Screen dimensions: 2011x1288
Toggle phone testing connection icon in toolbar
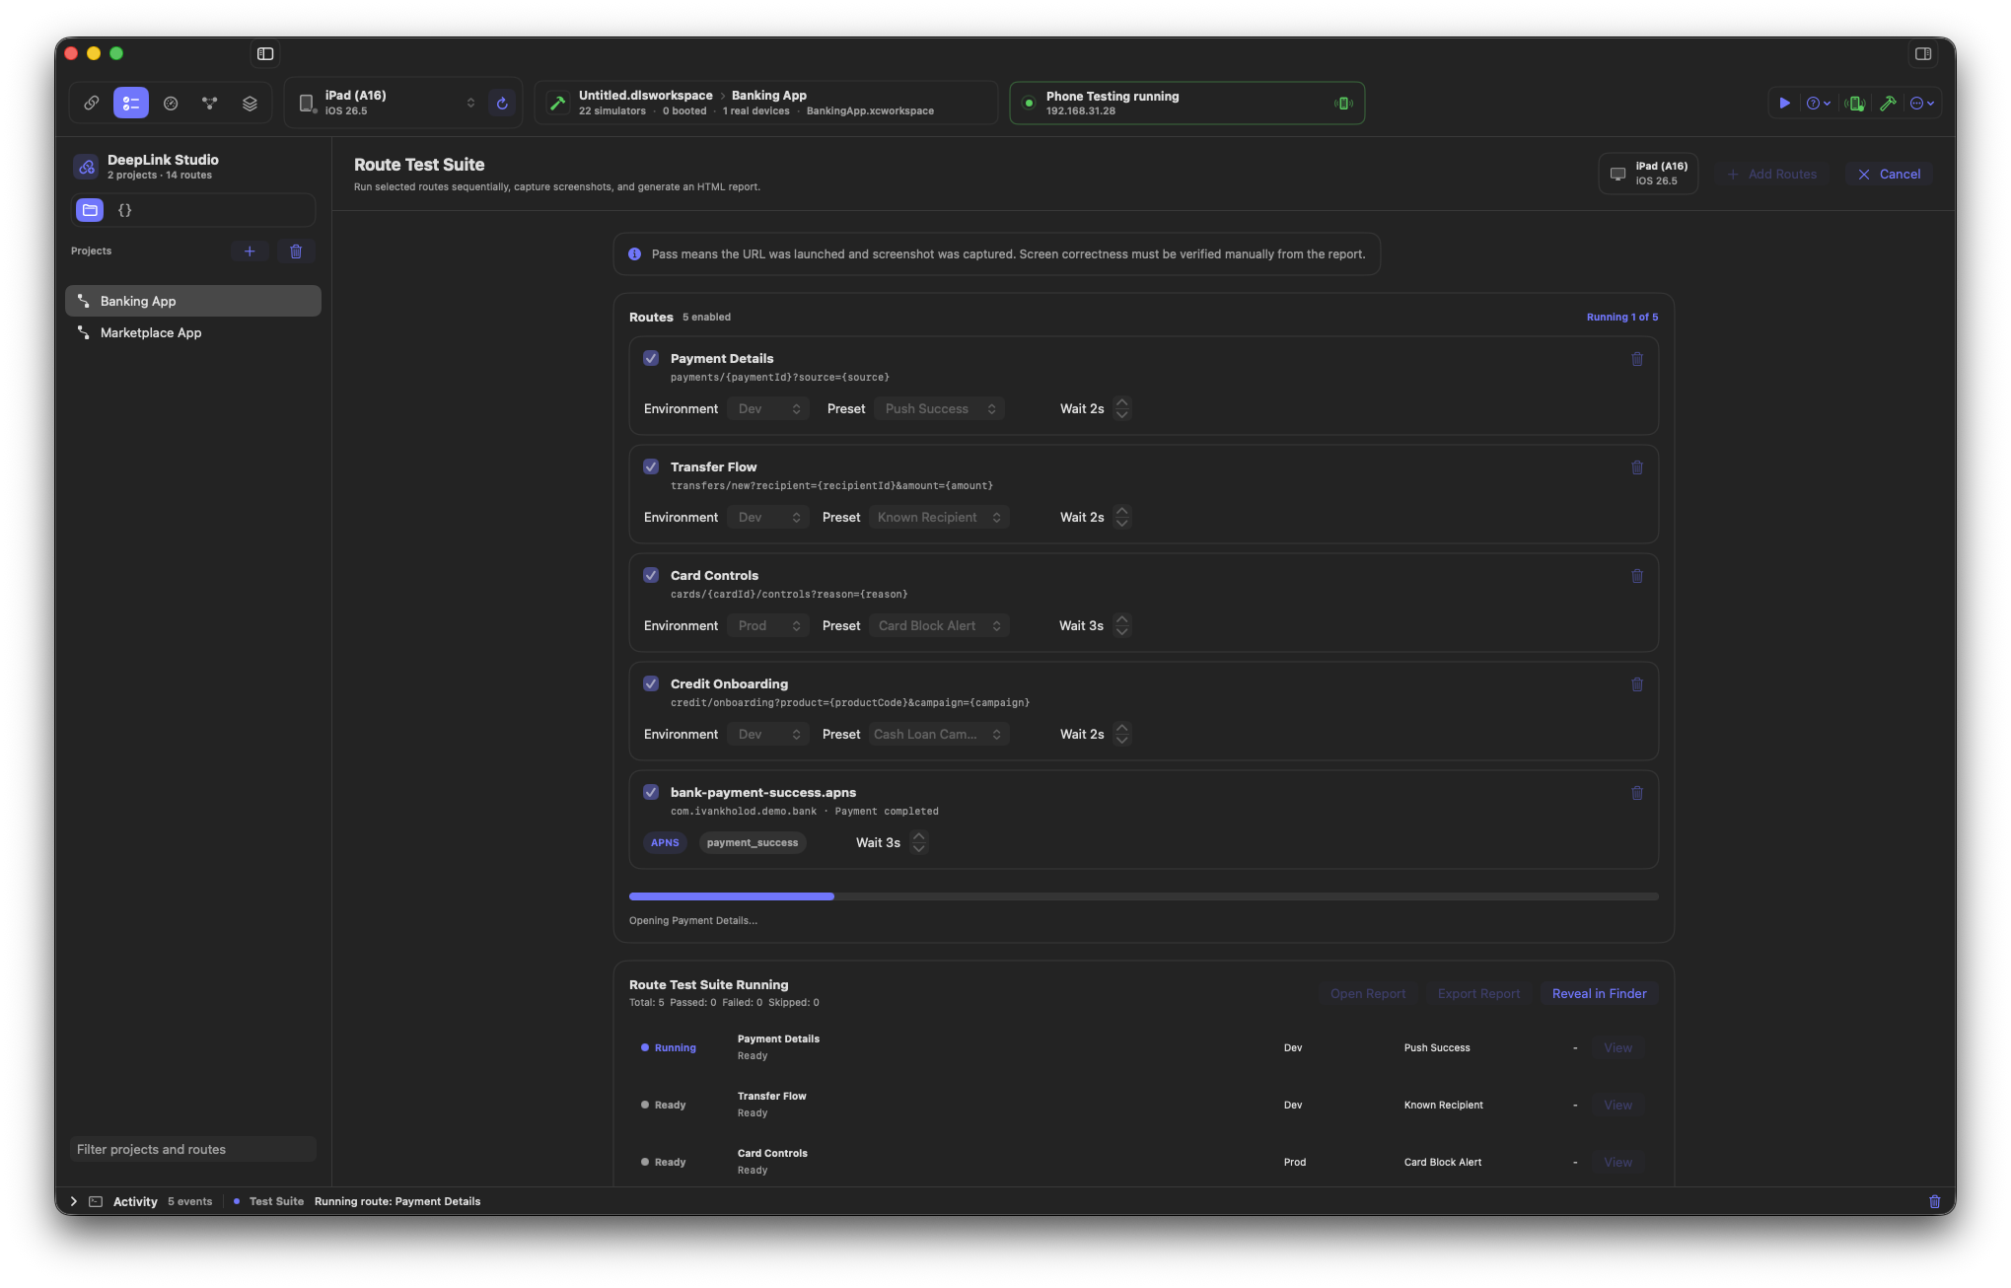(x=1855, y=103)
